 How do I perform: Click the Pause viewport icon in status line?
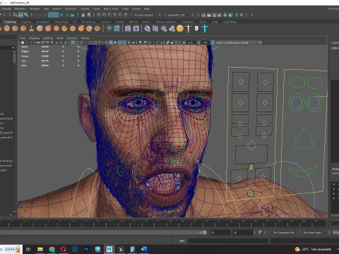(242, 15)
